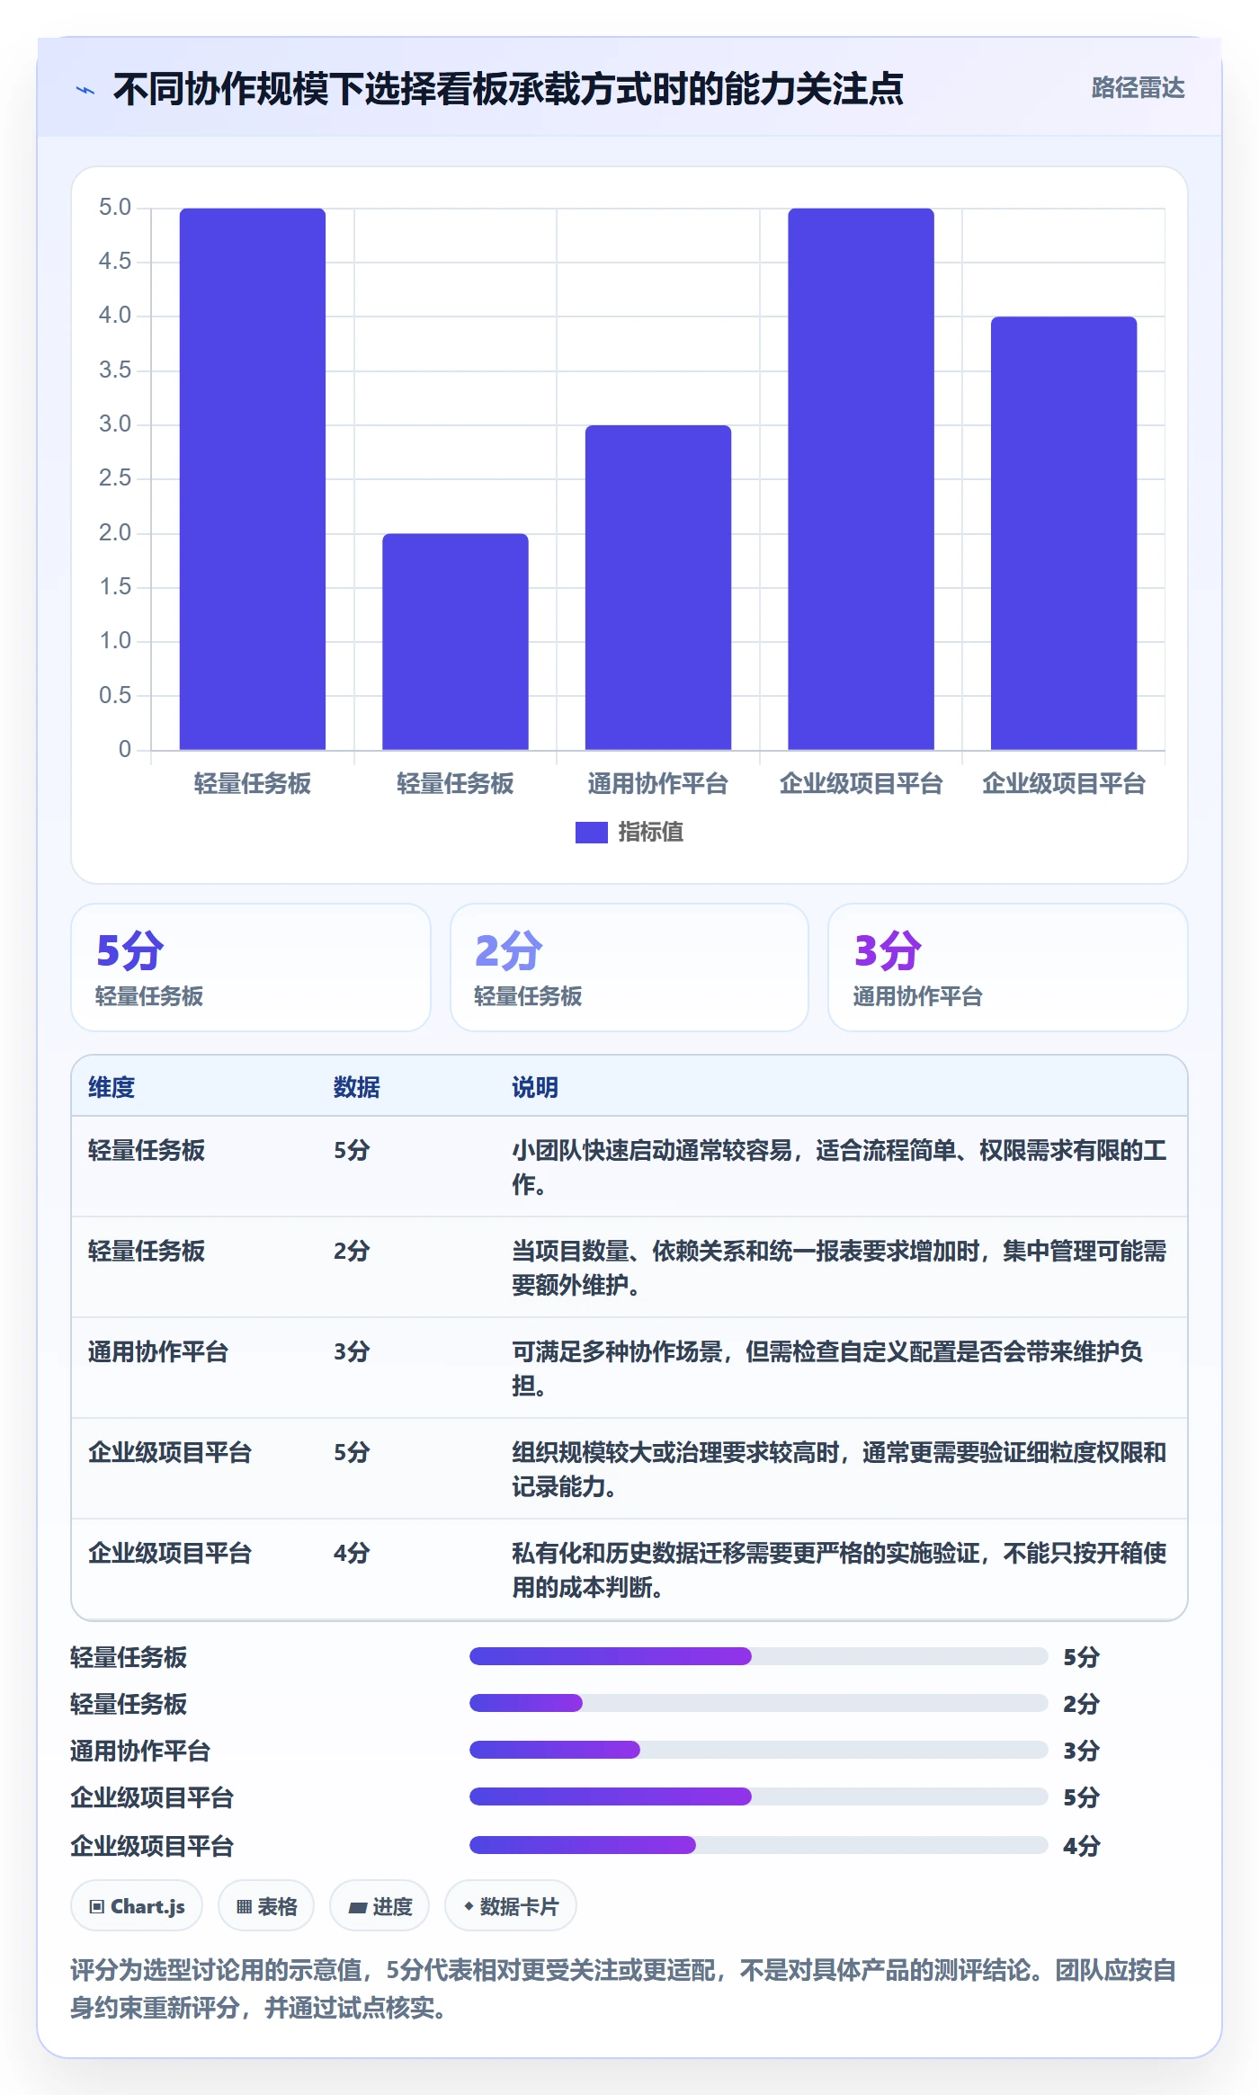
Task: Click the 轻量任务板 progress bar showing 2分
Action: 759,1703
